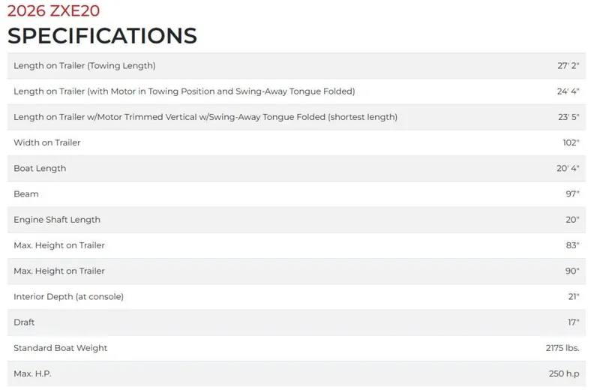Click the Boat Length label

40,168
